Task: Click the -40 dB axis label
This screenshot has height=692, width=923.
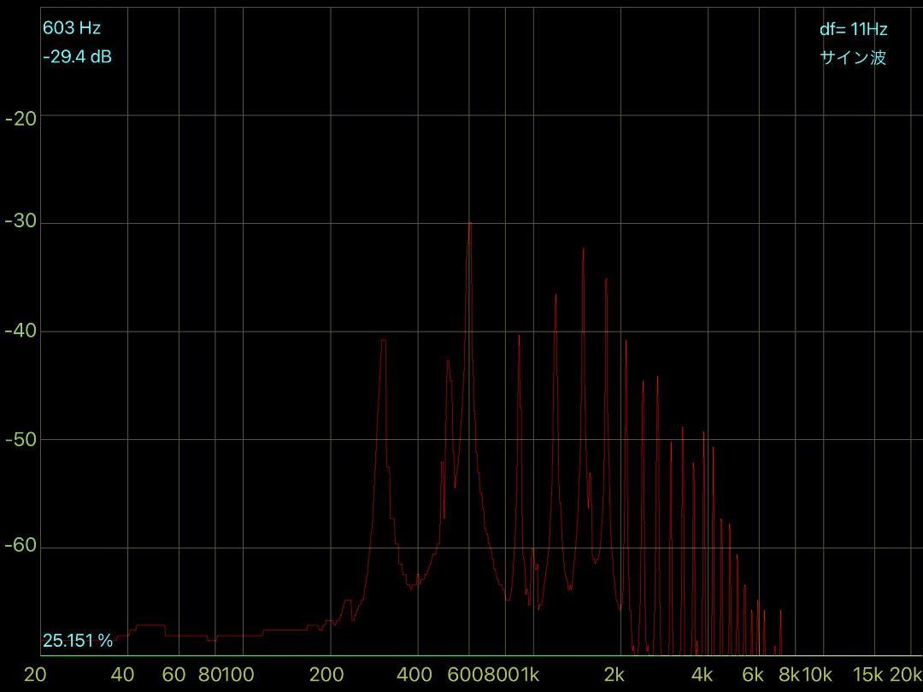Action: tap(21, 330)
